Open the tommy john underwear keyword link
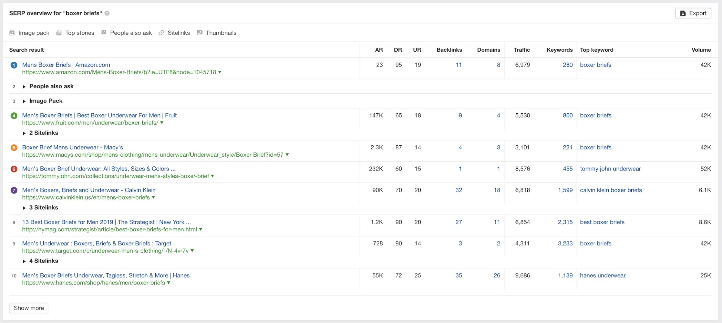 click(x=610, y=169)
